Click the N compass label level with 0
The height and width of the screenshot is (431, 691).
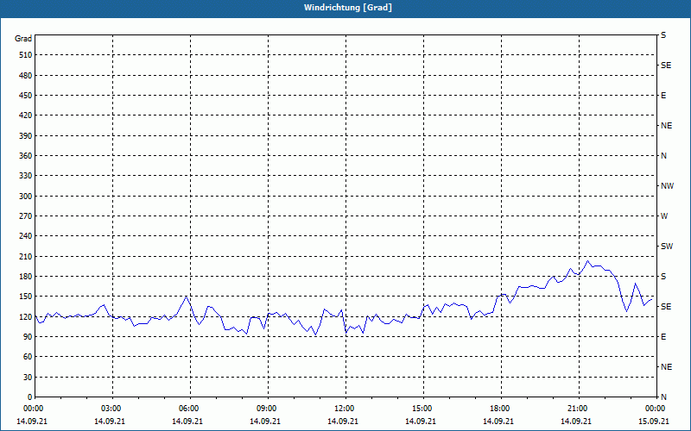tap(663, 397)
